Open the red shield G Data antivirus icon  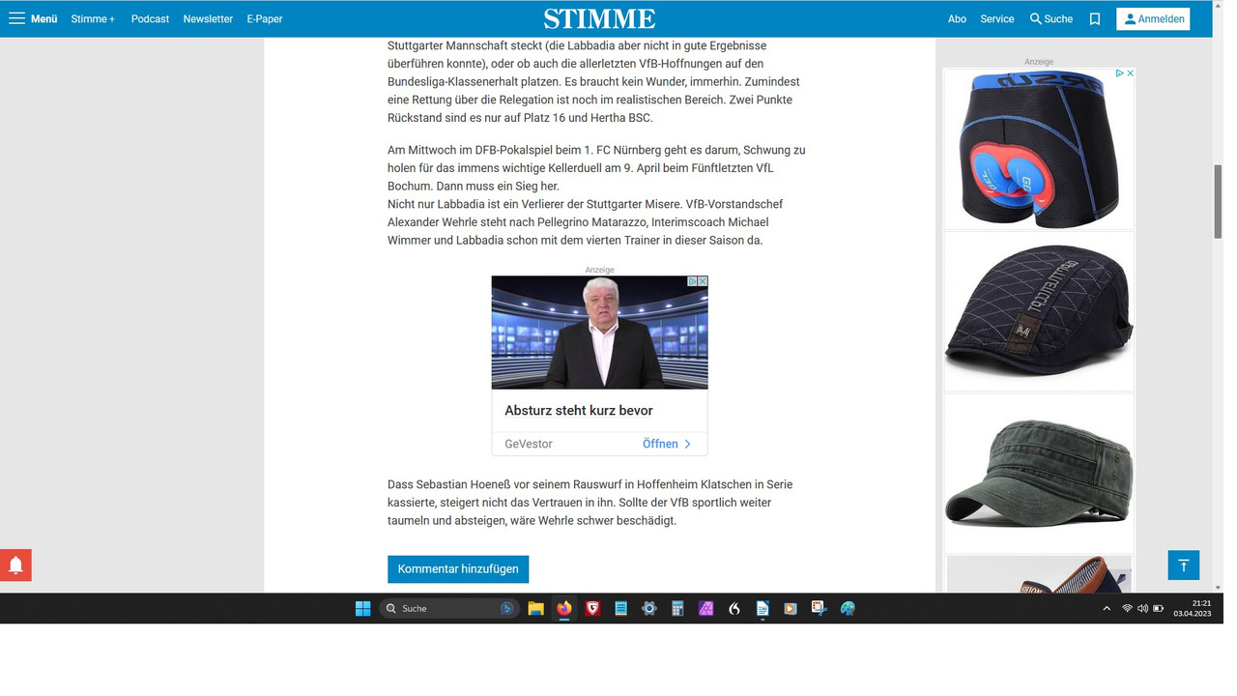pyautogui.click(x=592, y=608)
